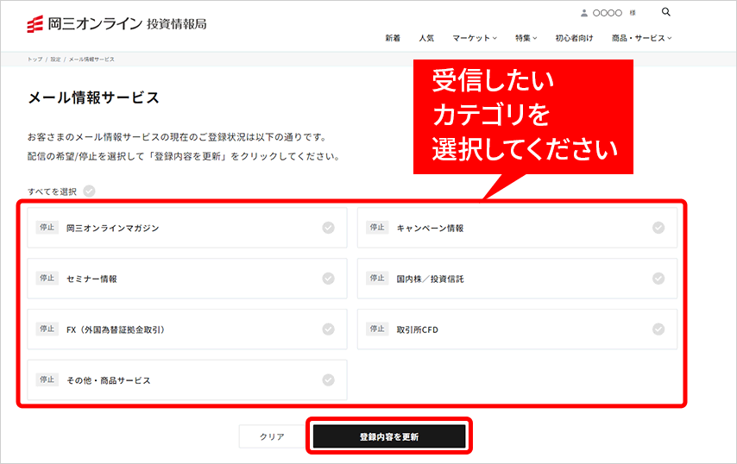Toggle すべてを選択 checkmark

[89, 191]
